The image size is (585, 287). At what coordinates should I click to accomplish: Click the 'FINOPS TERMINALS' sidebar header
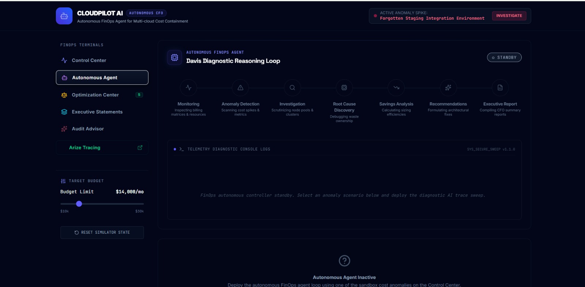[82, 45]
